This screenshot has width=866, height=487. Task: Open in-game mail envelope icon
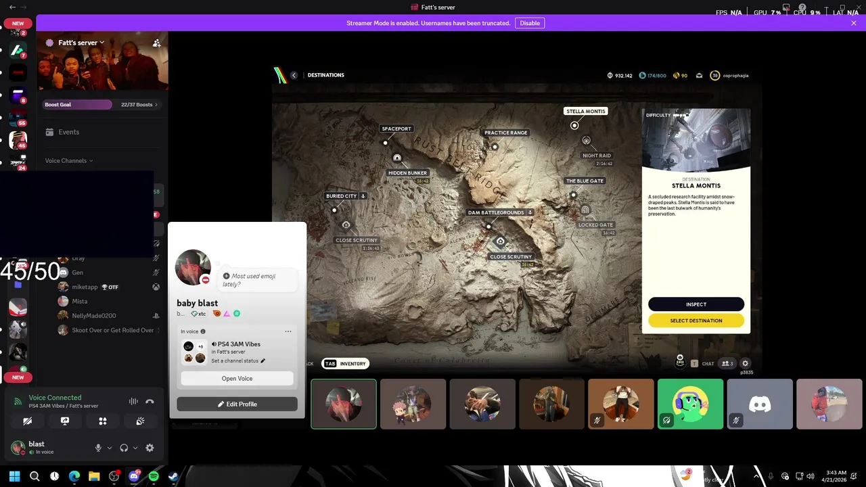point(699,76)
